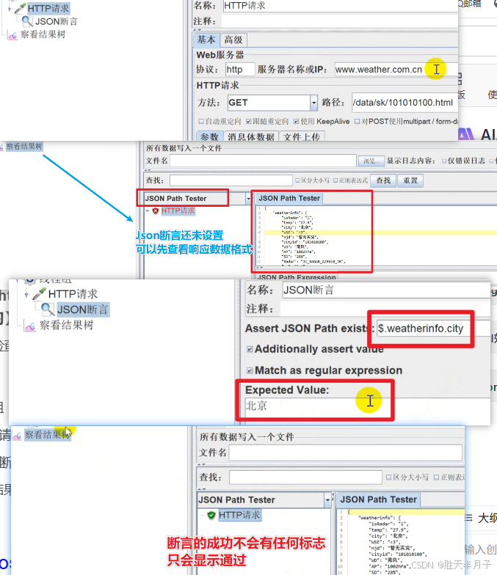Toggle the 跟随重定向 checkbox
Image resolution: width=497 pixels, height=575 pixels.
point(248,122)
